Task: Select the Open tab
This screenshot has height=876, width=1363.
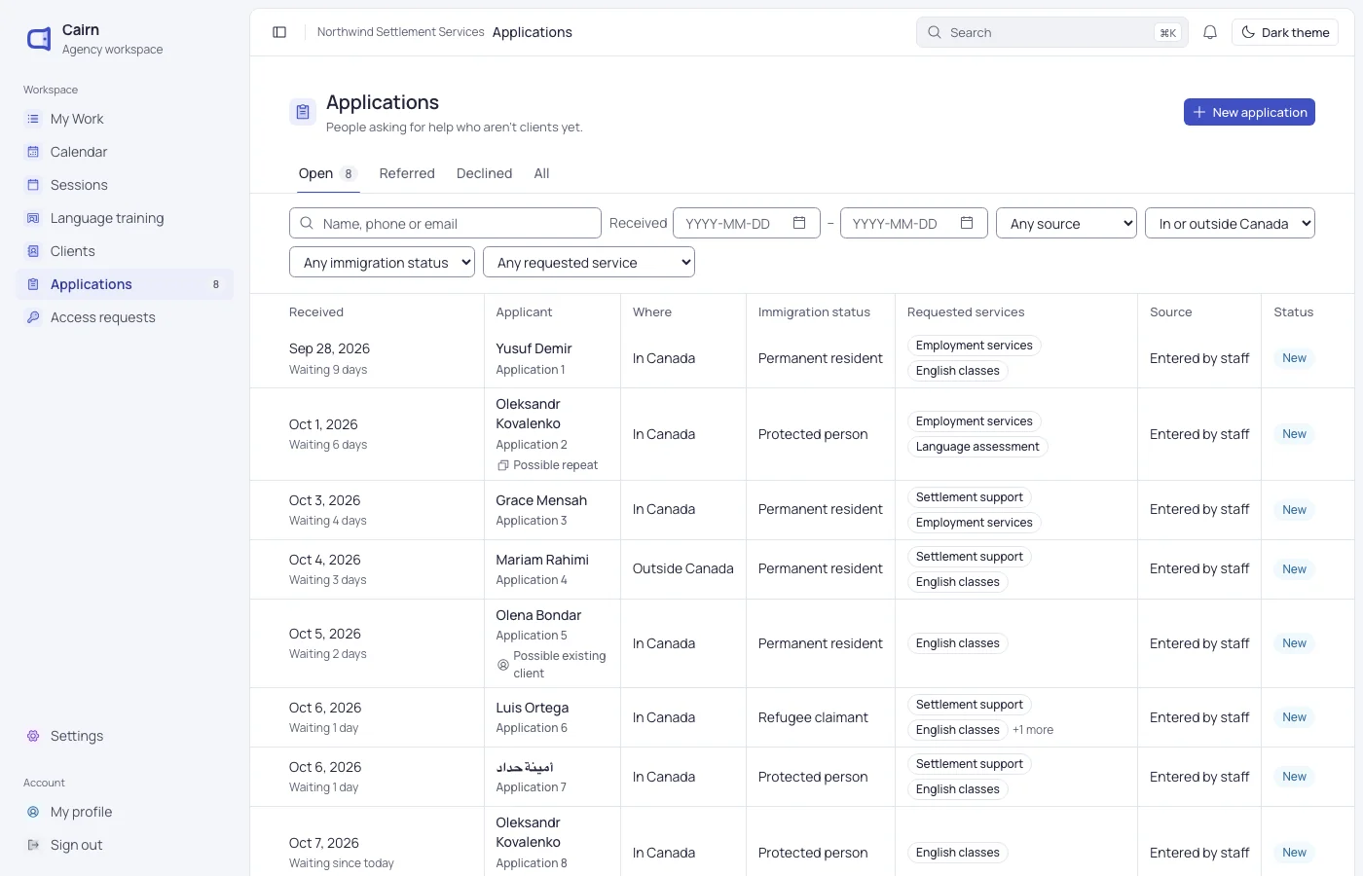Action: coord(328,173)
